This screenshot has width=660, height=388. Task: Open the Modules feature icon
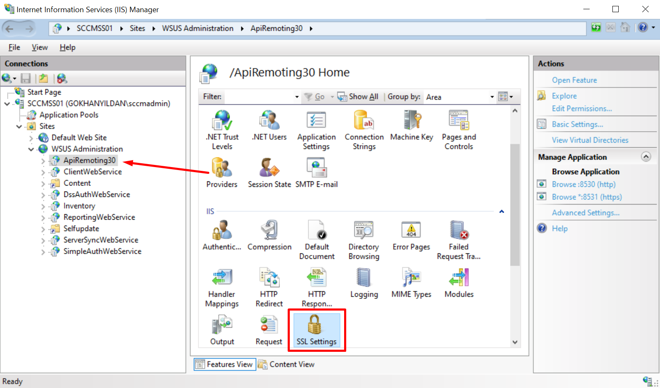(x=459, y=283)
